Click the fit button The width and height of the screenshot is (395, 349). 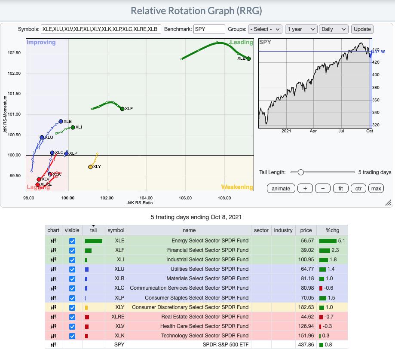[340, 189]
